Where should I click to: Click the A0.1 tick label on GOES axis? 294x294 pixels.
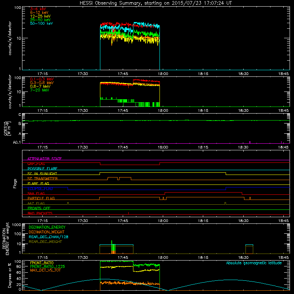point(17,143)
